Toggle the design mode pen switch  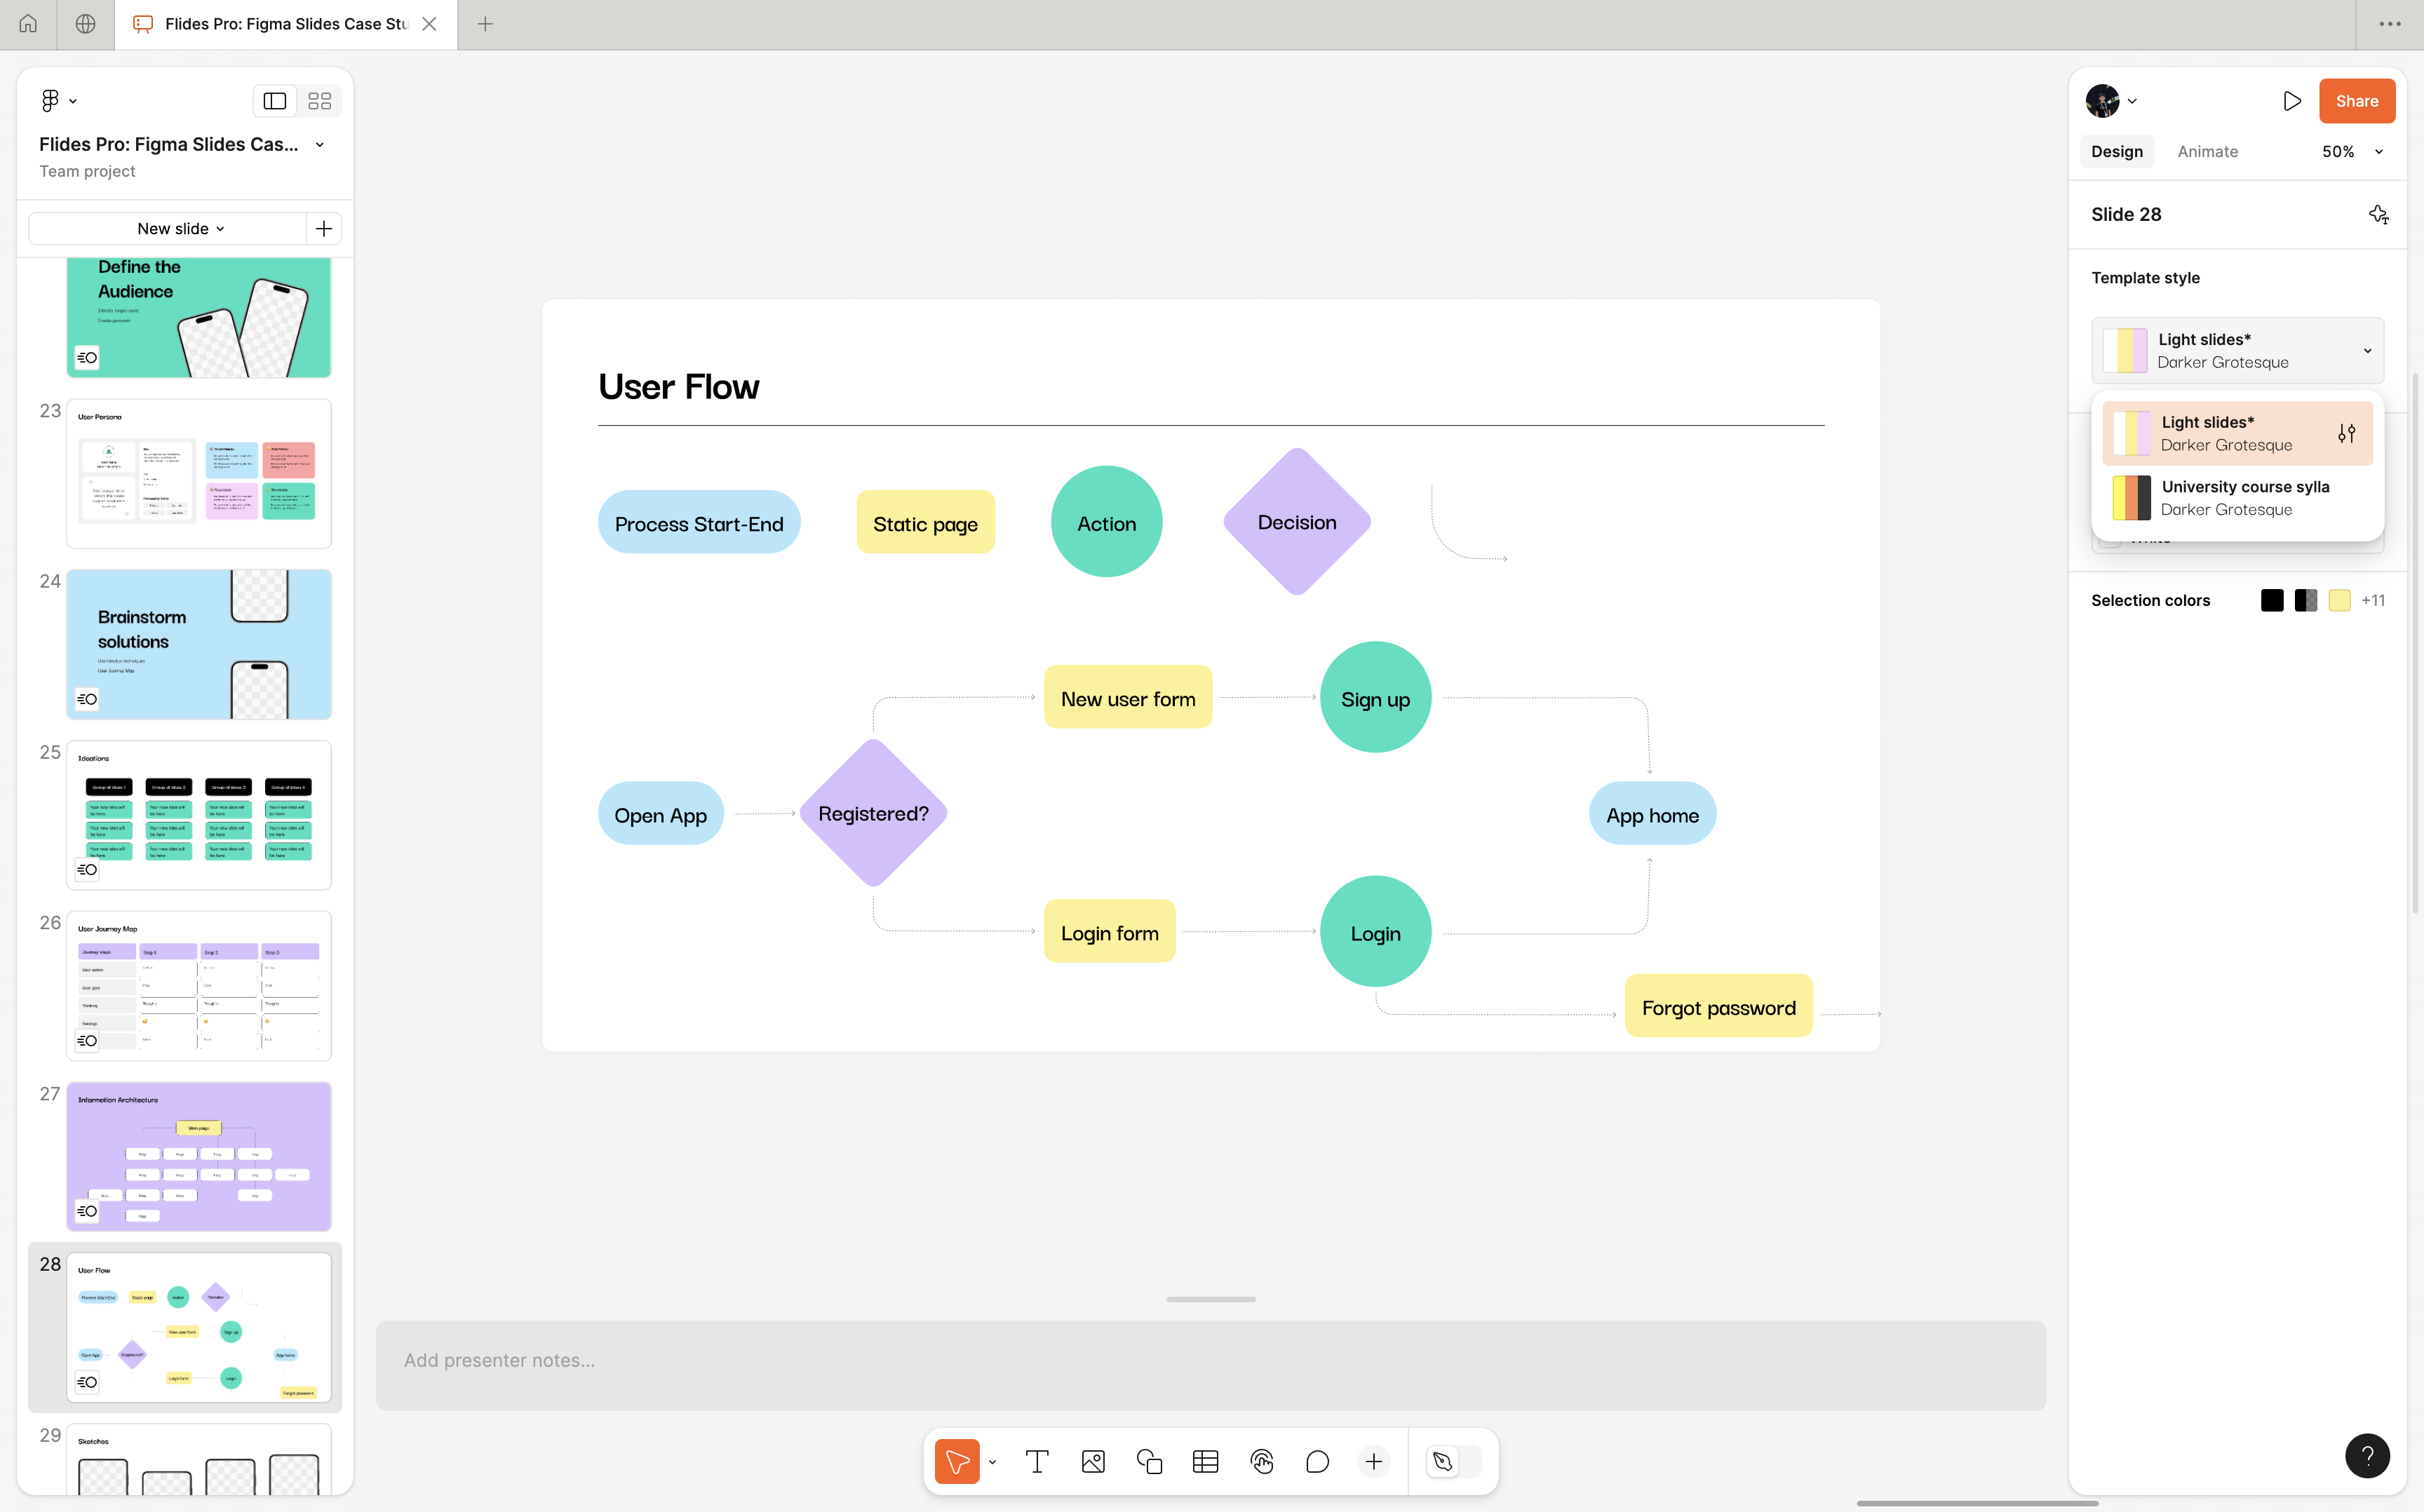coord(1453,1462)
